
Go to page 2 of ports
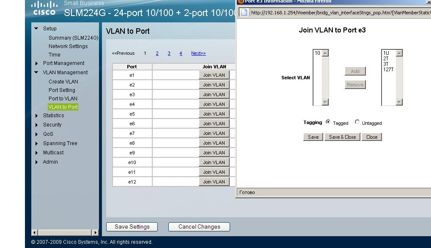(157, 53)
